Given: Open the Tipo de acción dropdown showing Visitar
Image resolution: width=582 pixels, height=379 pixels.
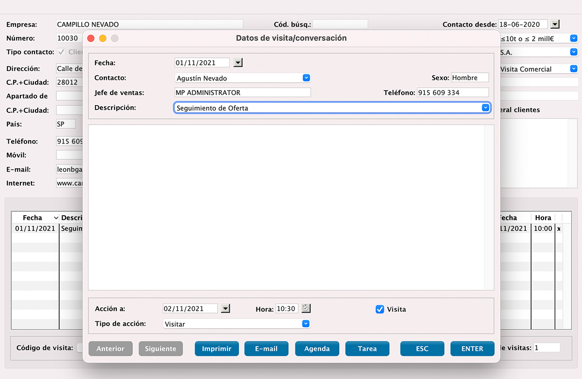Looking at the screenshot, I should [306, 323].
